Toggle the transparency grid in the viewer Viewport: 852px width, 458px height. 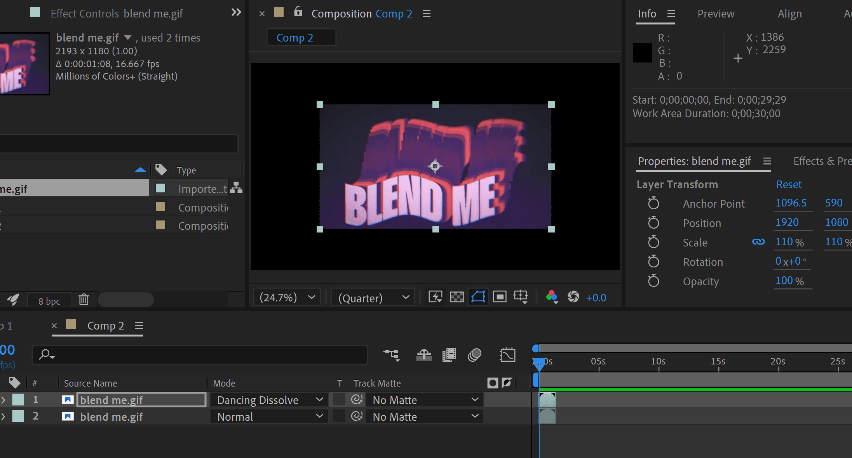(x=457, y=297)
